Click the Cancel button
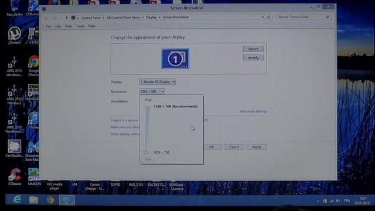The image size is (375, 211). click(x=234, y=147)
